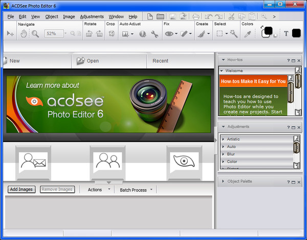Viewport: 307px width, 240px height.
Task: Switch to the Recent tab
Action: tap(160, 61)
